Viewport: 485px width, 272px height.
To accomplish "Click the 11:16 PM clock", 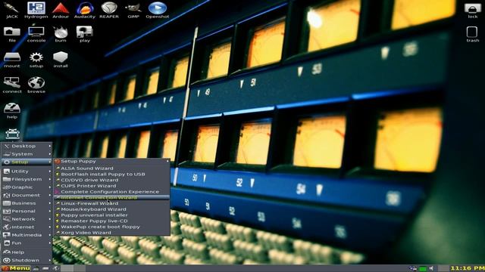I will tap(468, 268).
